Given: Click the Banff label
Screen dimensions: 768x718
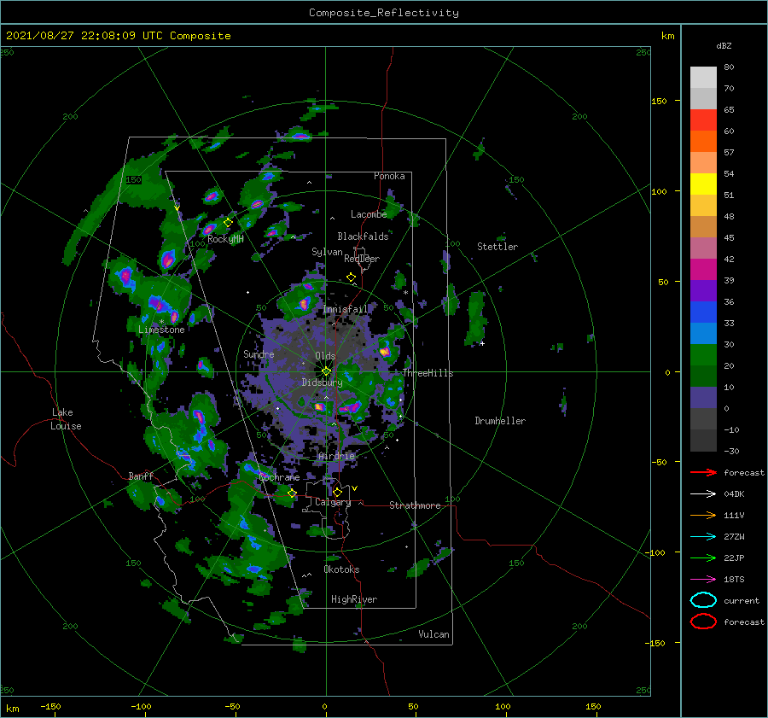Looking at the screenshot, I should (141, 476).
